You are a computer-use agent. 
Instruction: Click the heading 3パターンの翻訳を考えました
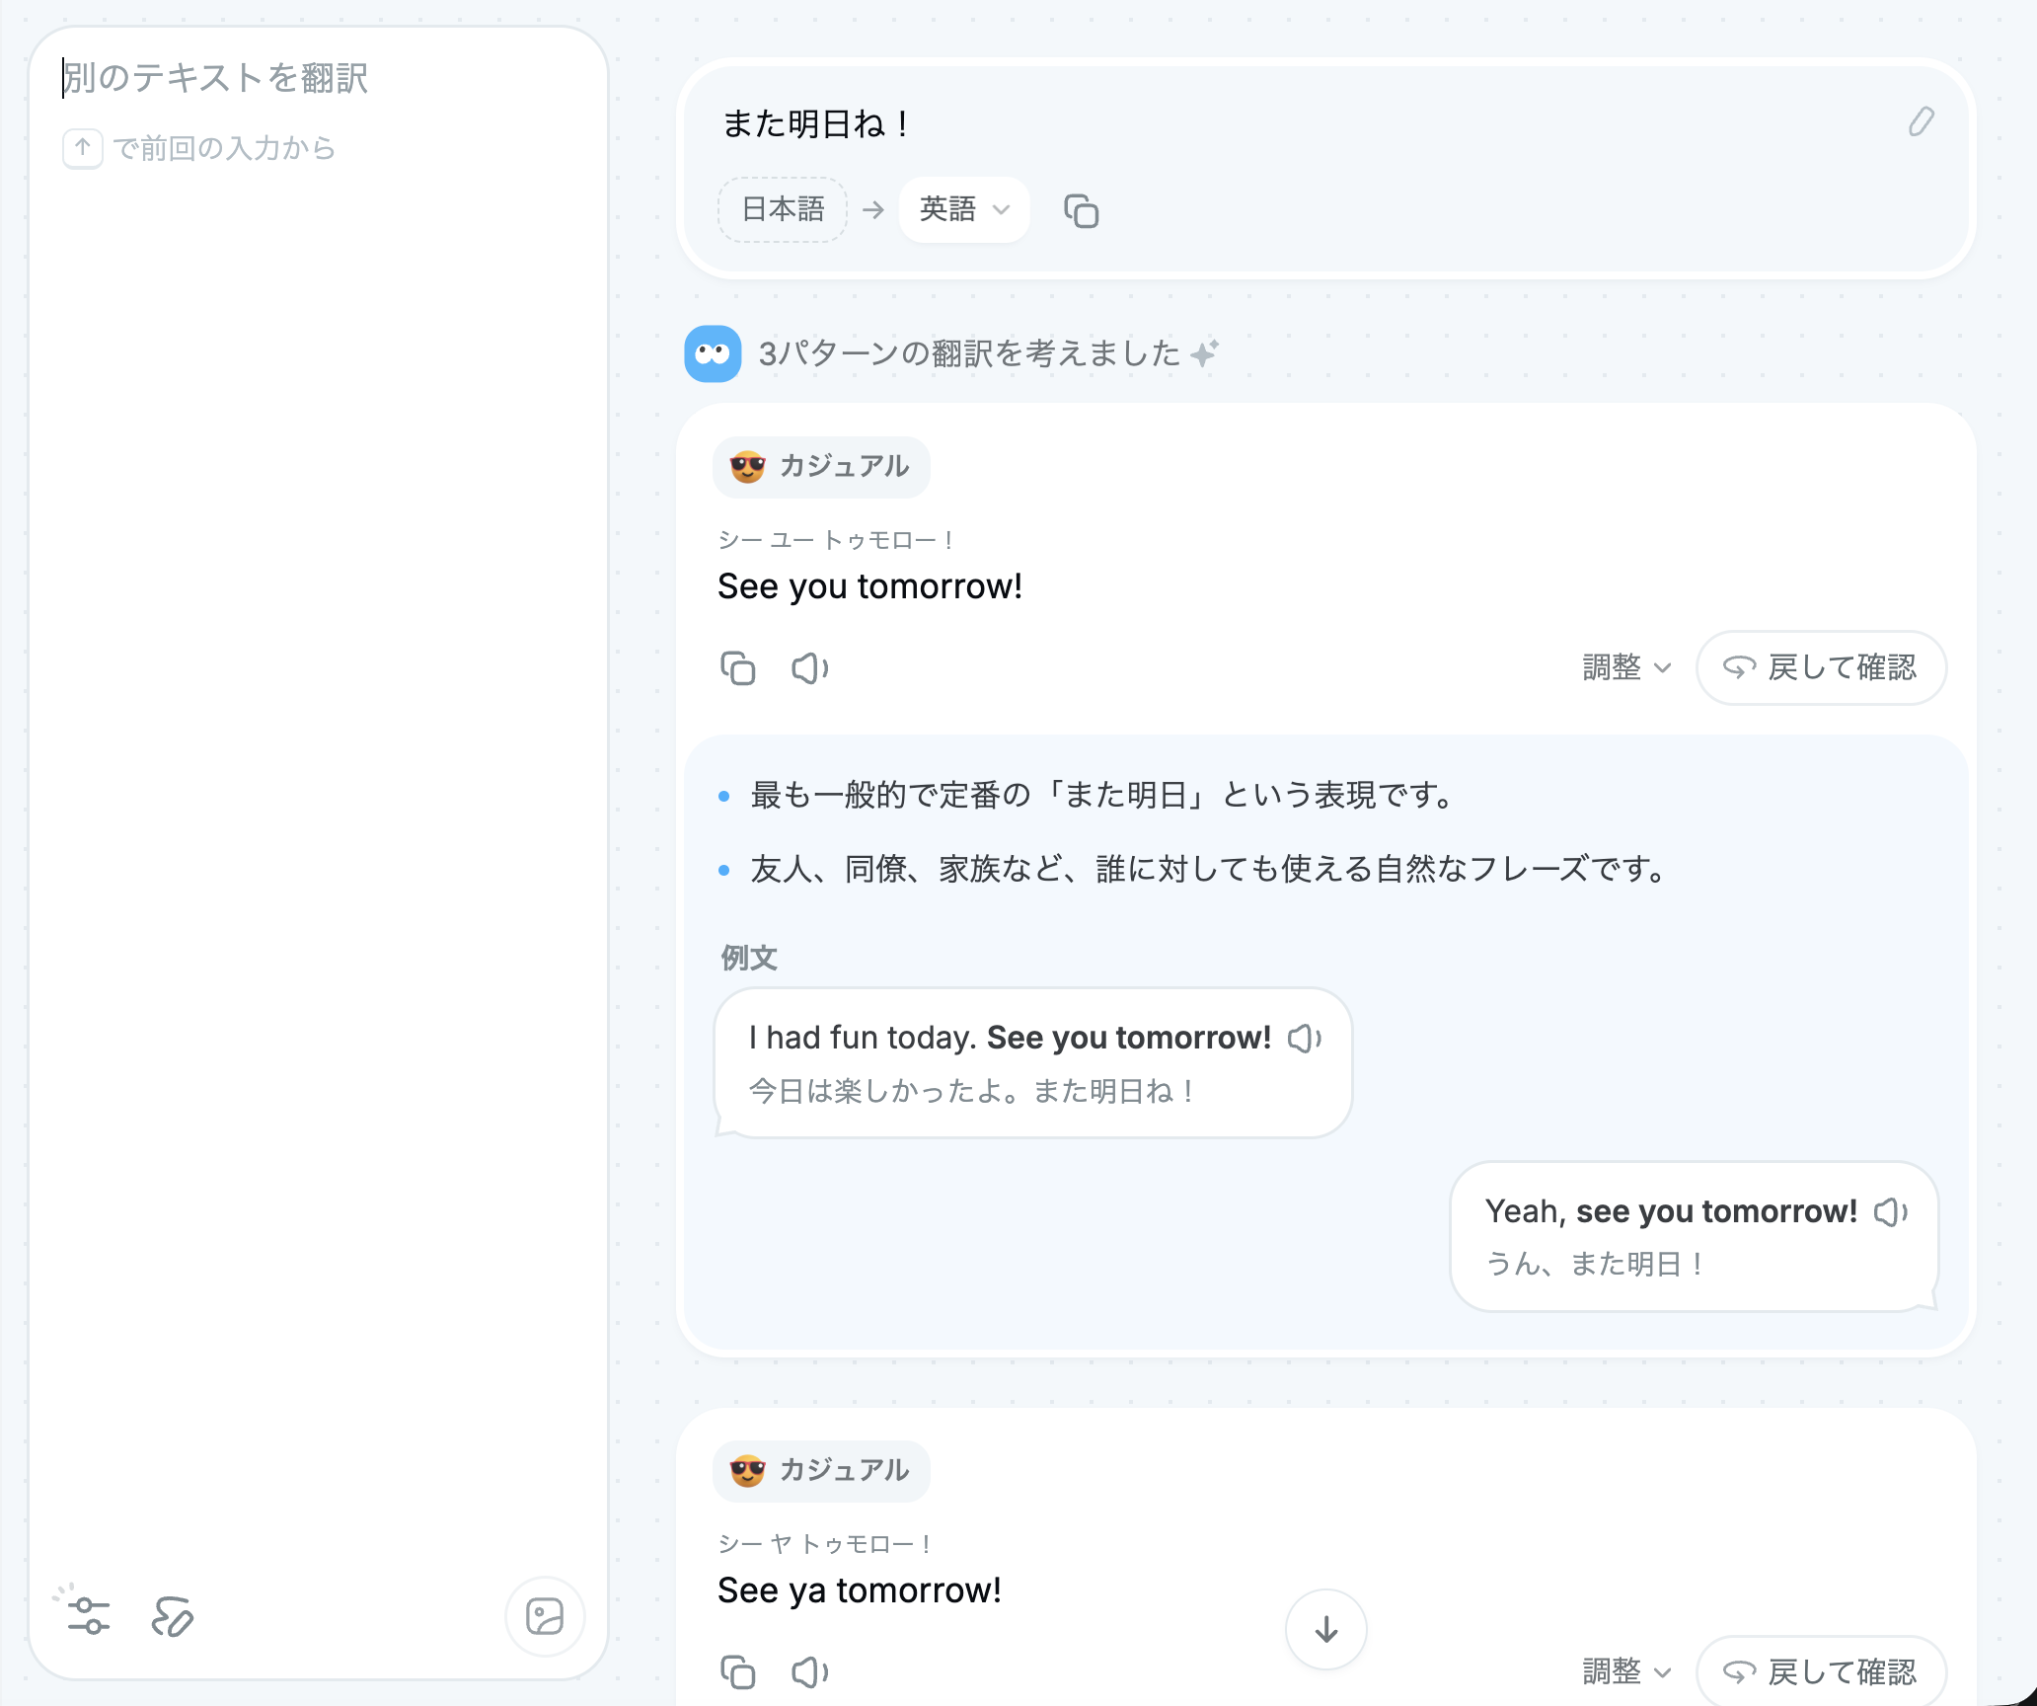969,353
